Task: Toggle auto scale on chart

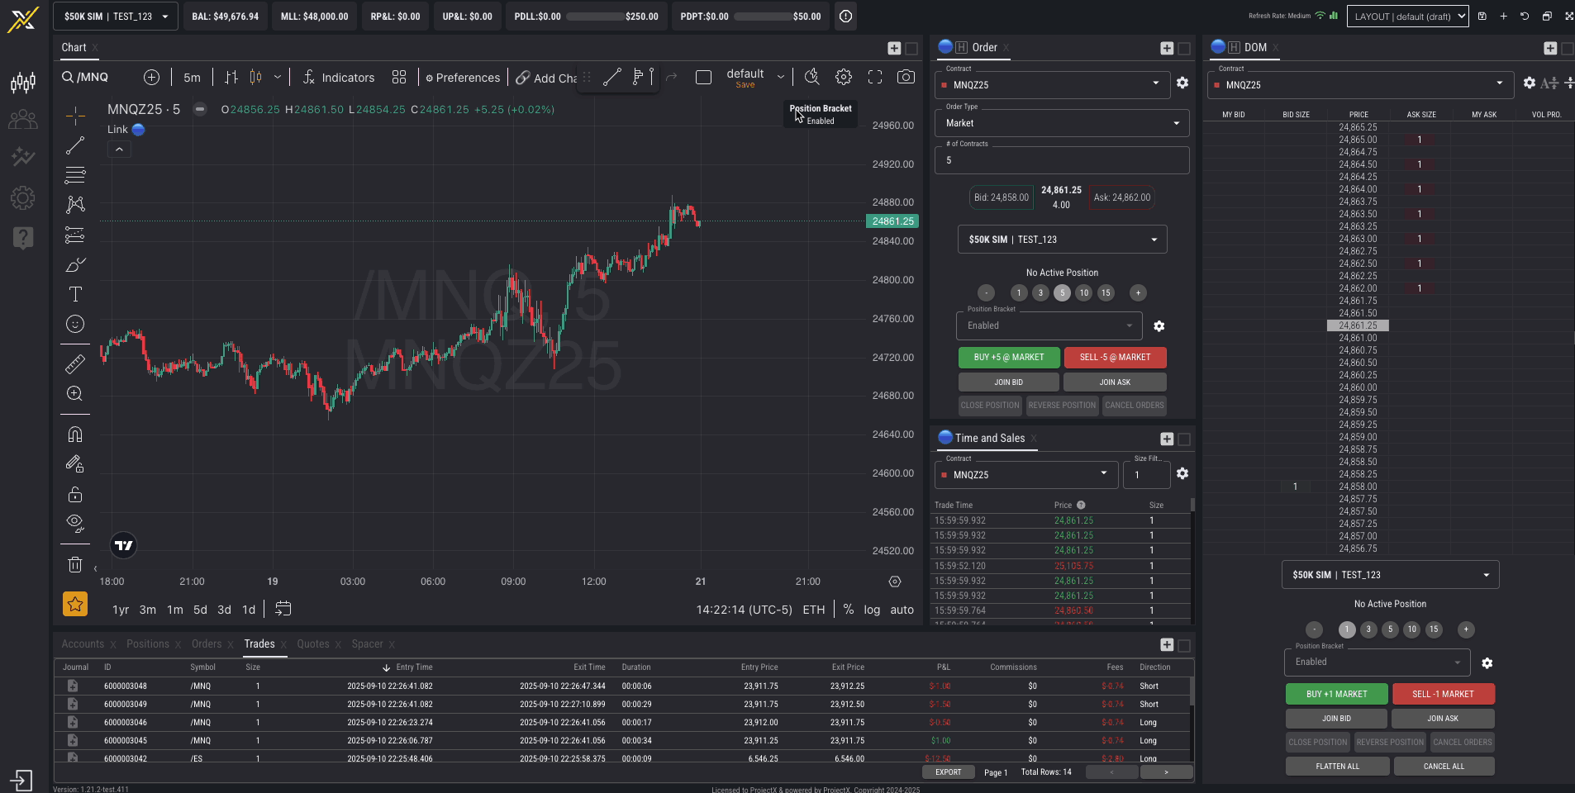Action: pyautogui.click(x=902, y=610)
